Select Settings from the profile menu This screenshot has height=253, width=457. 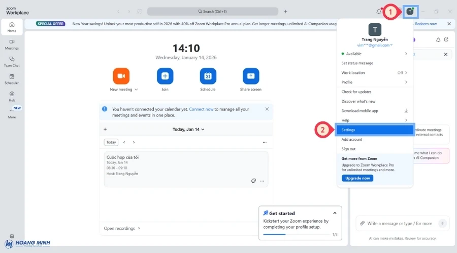pyautogui.click(x=348, y=130)
